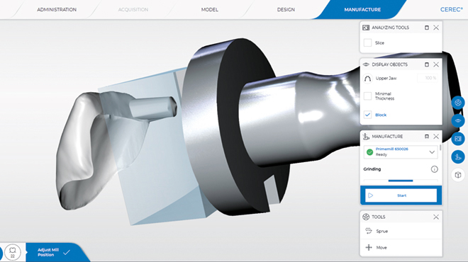
Task: Click the Tools panel header icon
Action: coord(366,217)
